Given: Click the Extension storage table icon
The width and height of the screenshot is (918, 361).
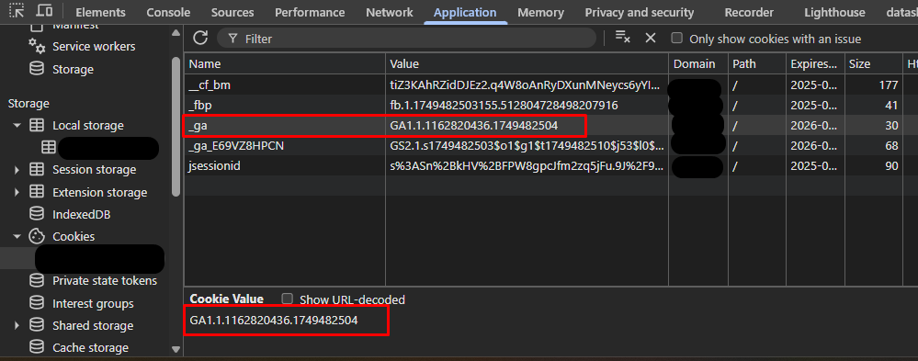Looking at the screenshot, I should tap(37, 192).
